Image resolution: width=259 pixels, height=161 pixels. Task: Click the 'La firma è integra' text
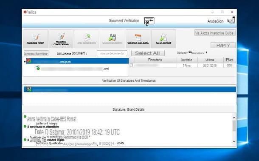[47, 124]
